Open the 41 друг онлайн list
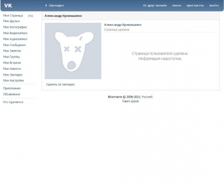 (x=155, y=5)
